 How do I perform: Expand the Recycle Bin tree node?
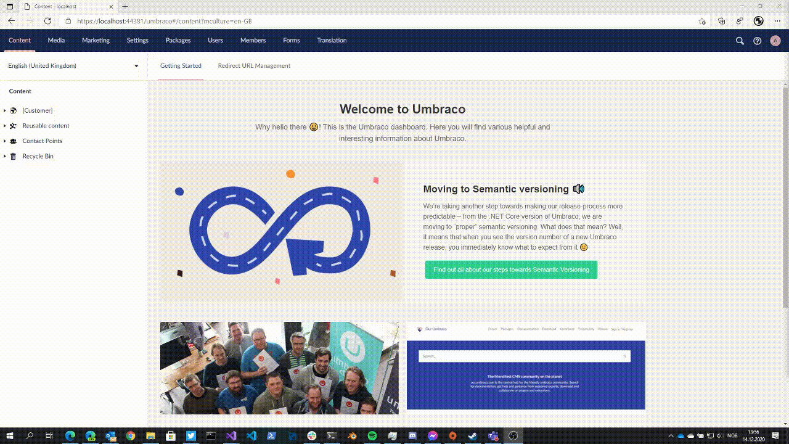(x=5, y=157)
